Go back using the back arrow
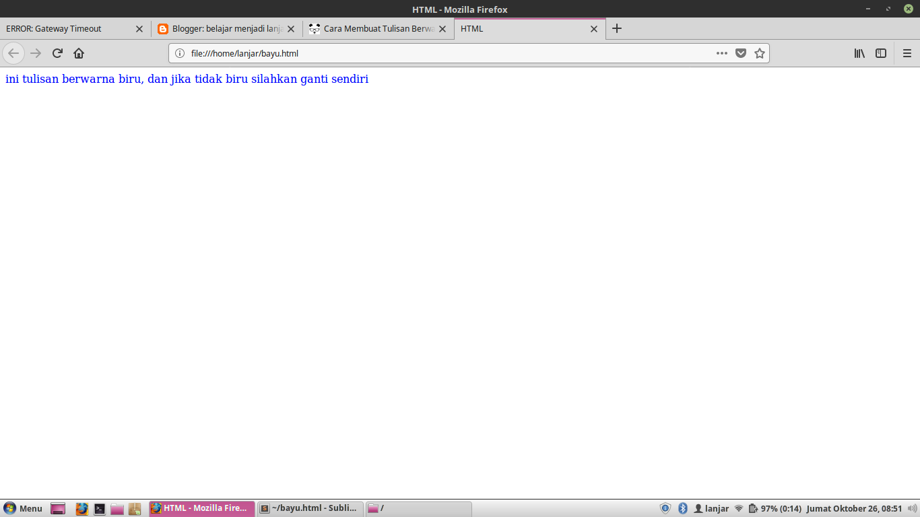The image size is (920, 517). point(13,53)
